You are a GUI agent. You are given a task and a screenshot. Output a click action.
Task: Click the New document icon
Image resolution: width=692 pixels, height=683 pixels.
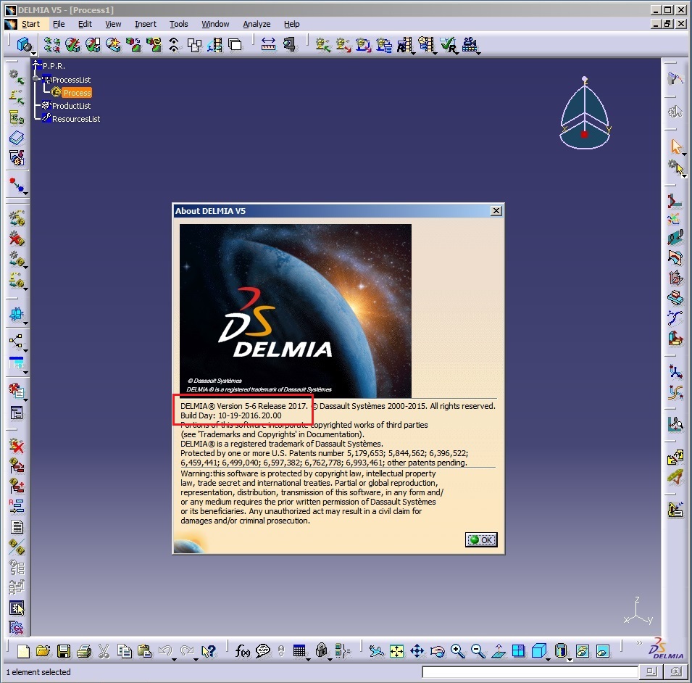click(24, 650)
